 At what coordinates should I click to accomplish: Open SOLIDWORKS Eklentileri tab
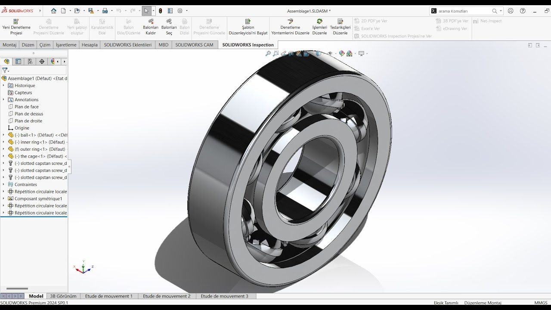coord(127,45)
